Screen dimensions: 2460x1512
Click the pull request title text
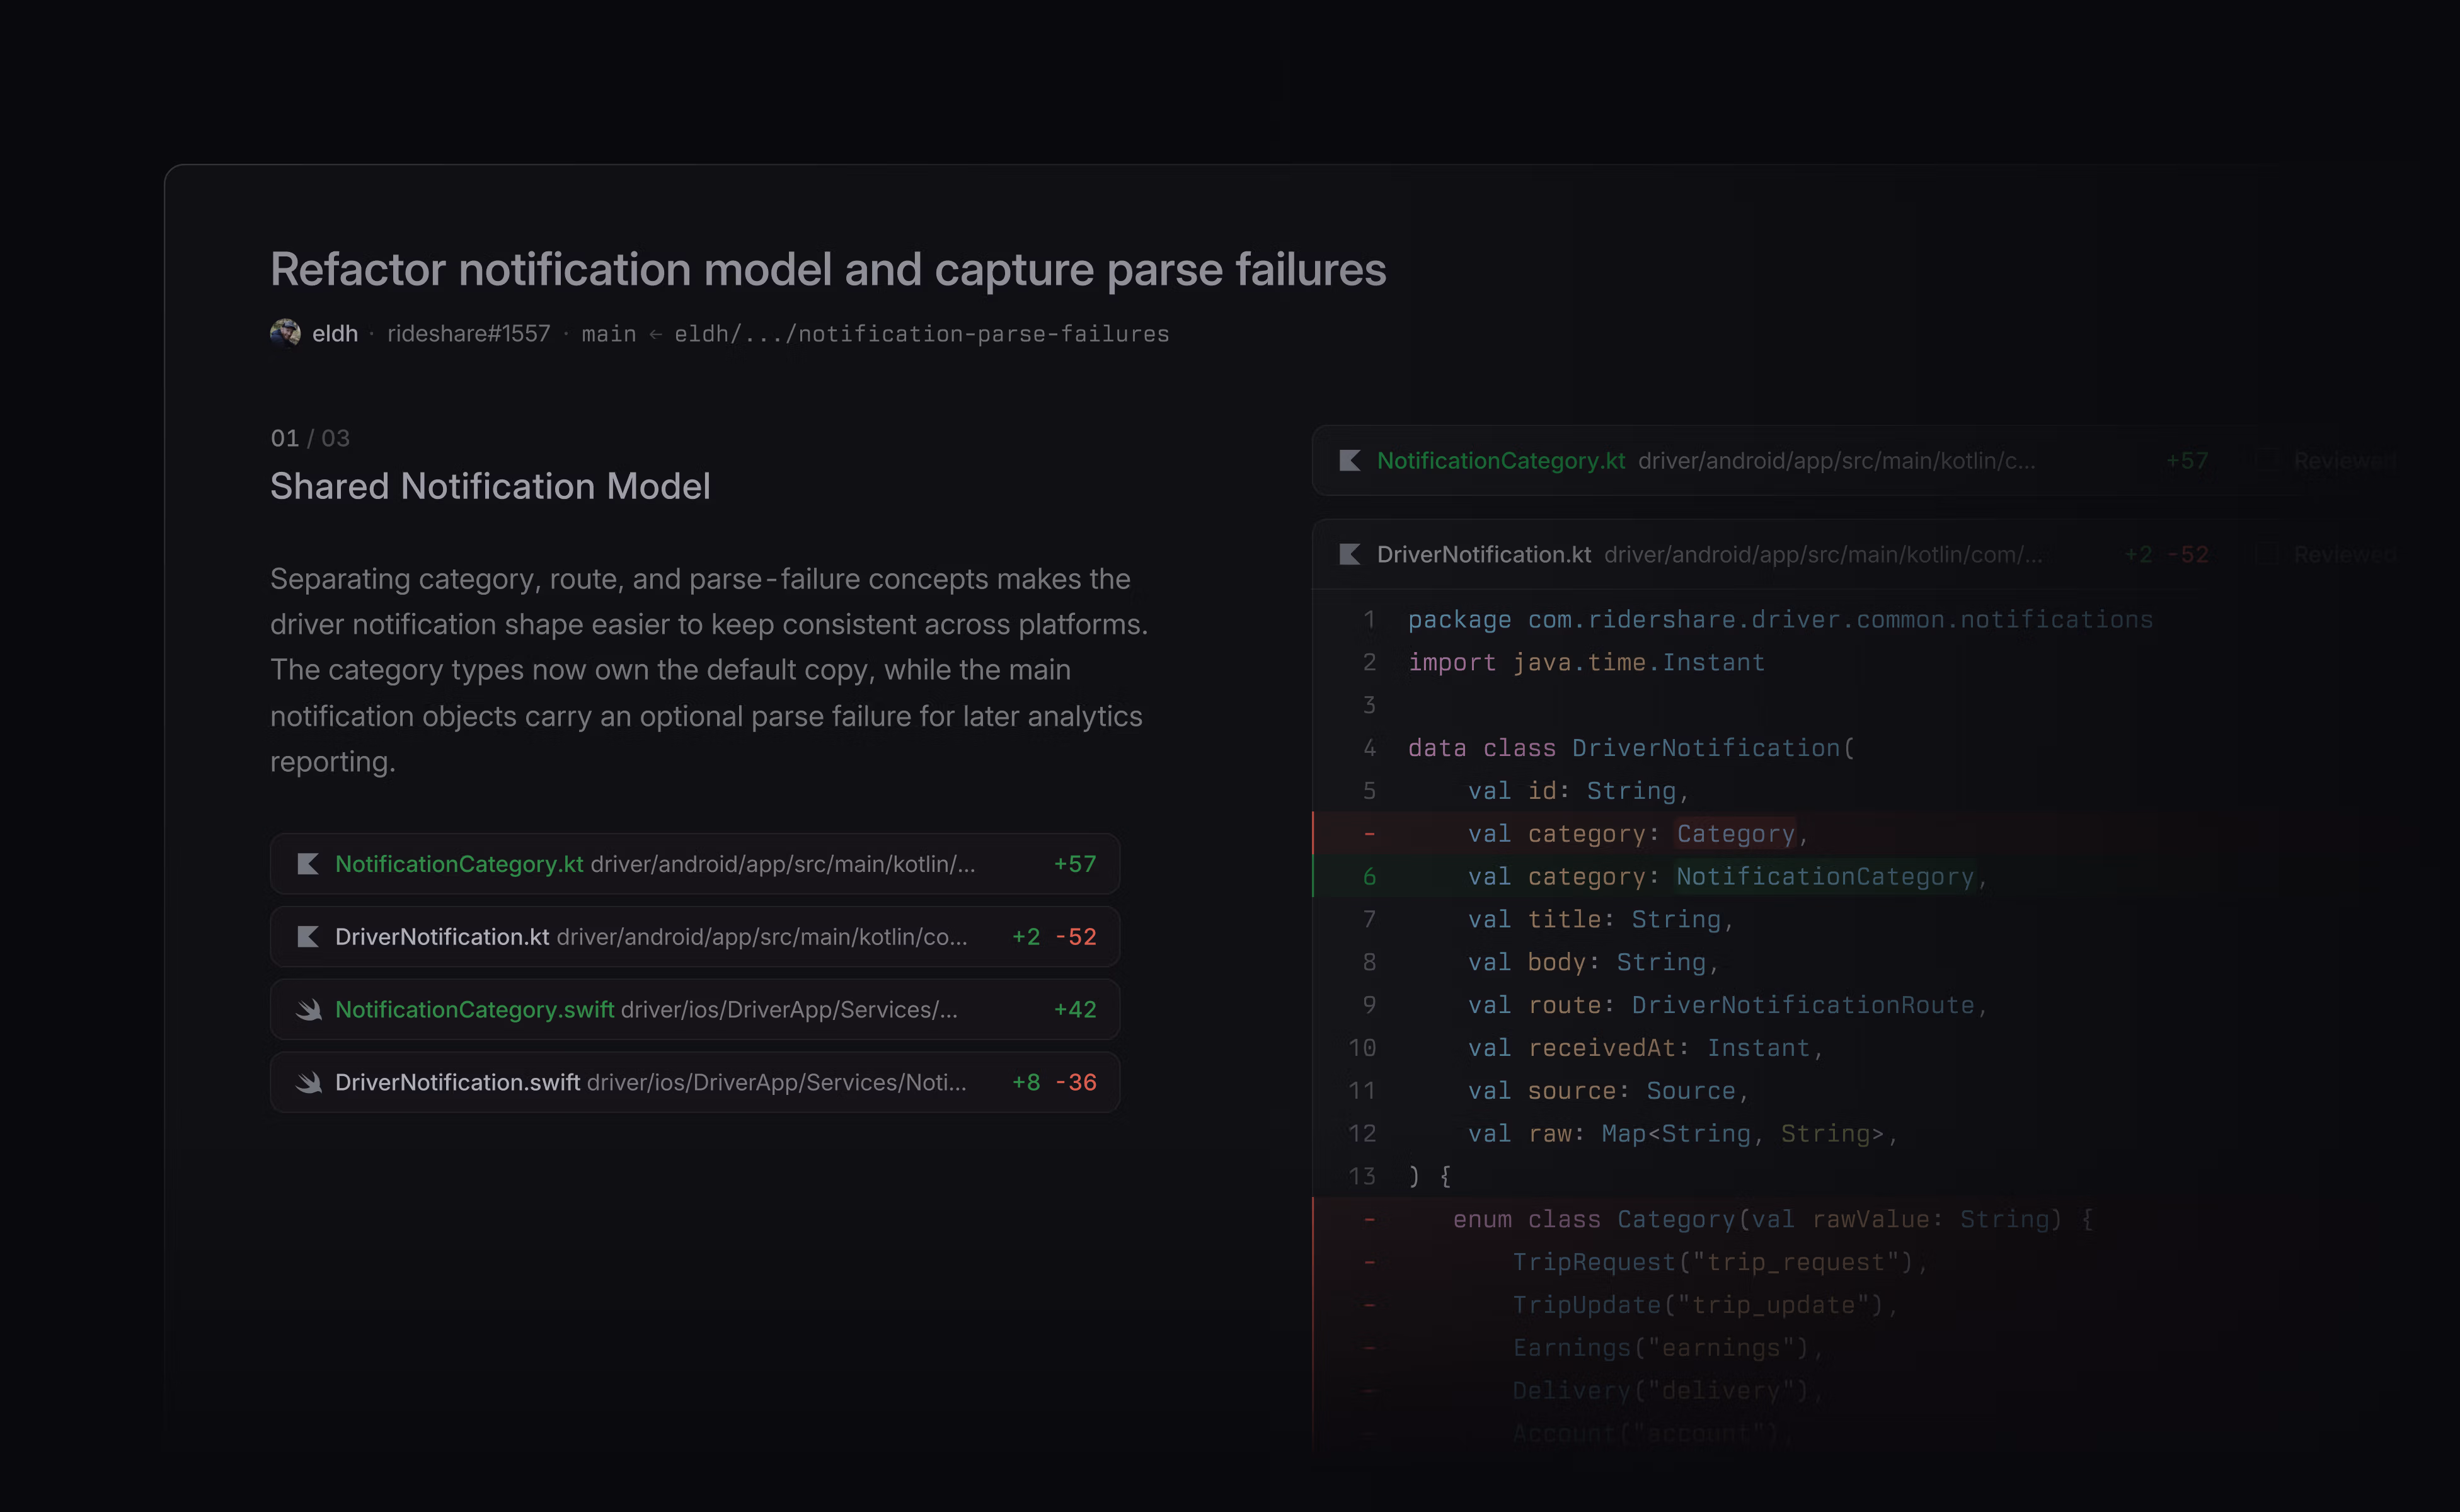[x=829, y=270]
